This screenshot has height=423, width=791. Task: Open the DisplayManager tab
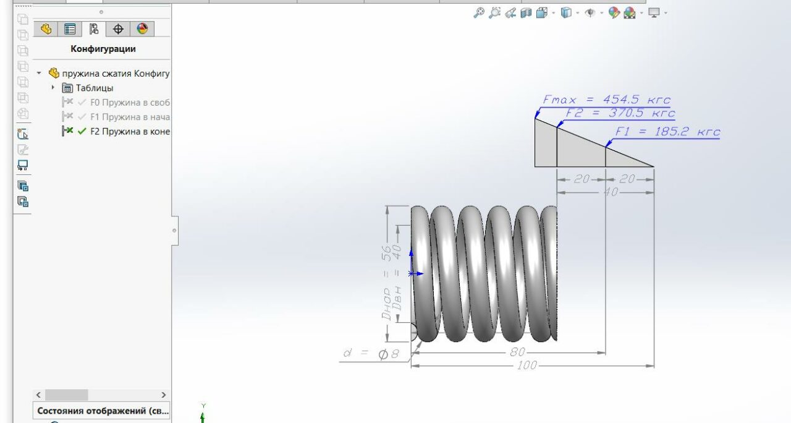pos(142,29)
